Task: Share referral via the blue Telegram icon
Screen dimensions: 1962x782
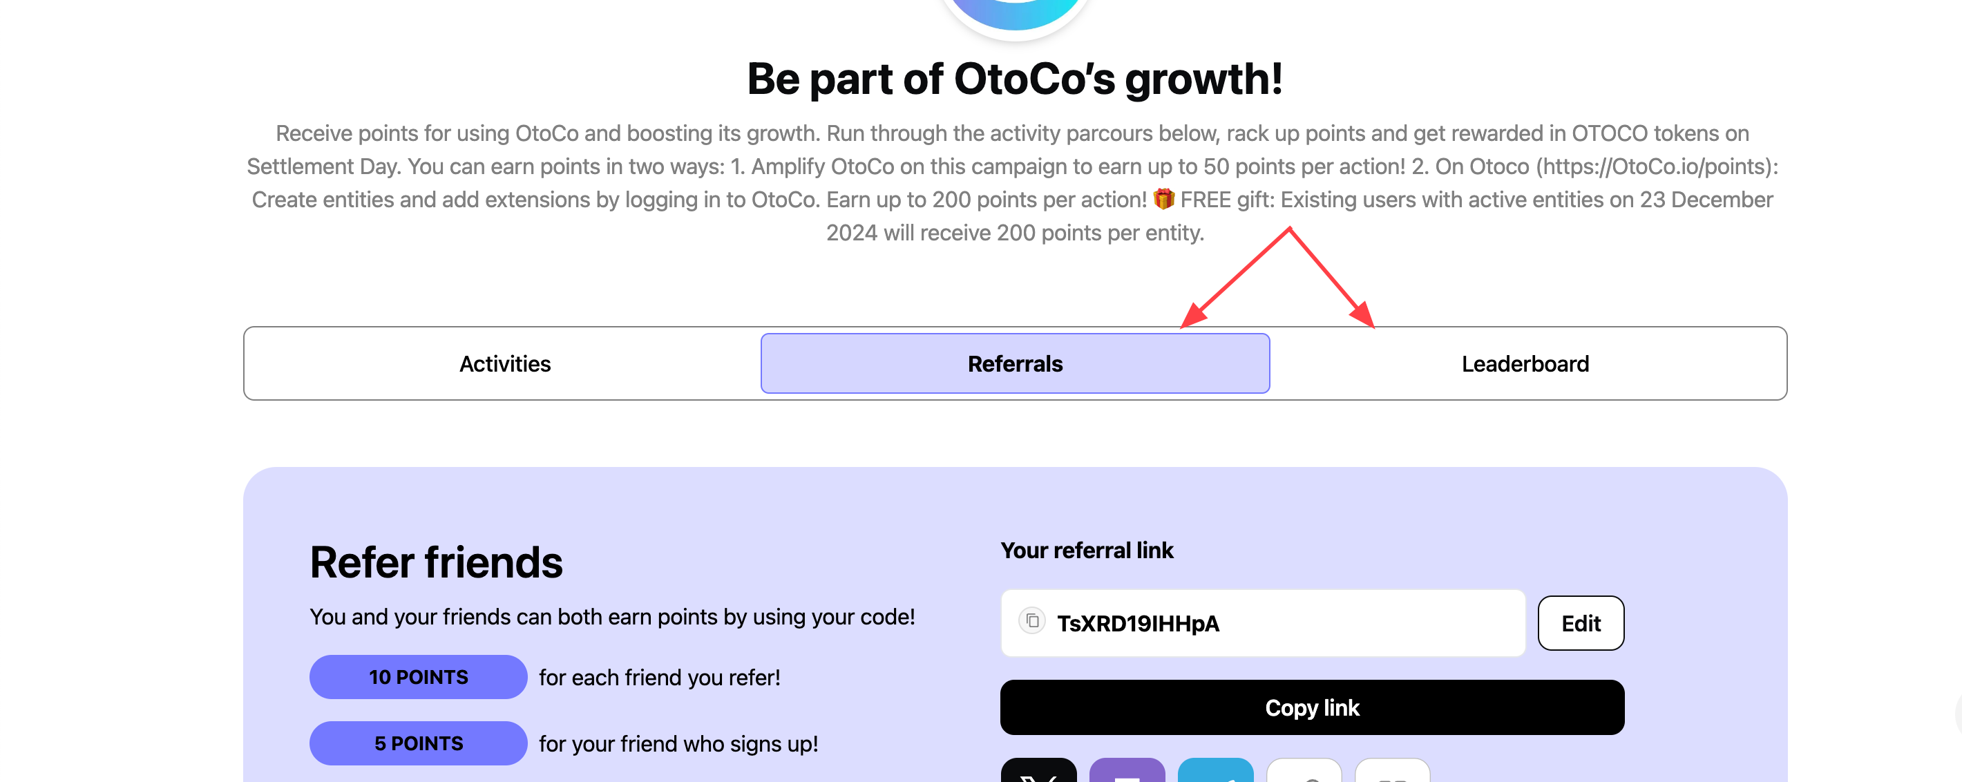Action: (1215, 772)
